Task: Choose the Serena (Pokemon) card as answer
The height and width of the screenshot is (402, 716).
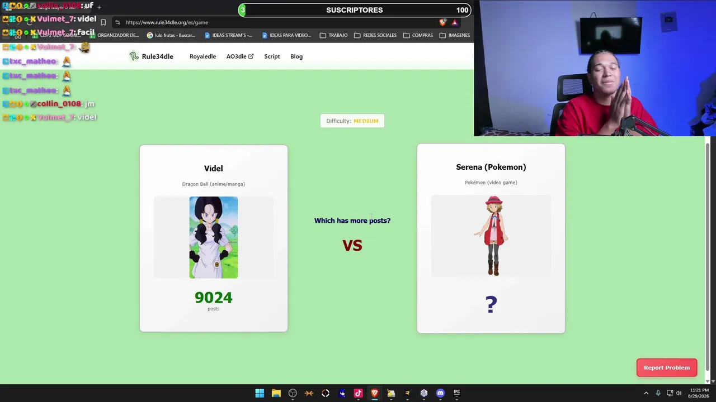Action: [x=491, y=238]
